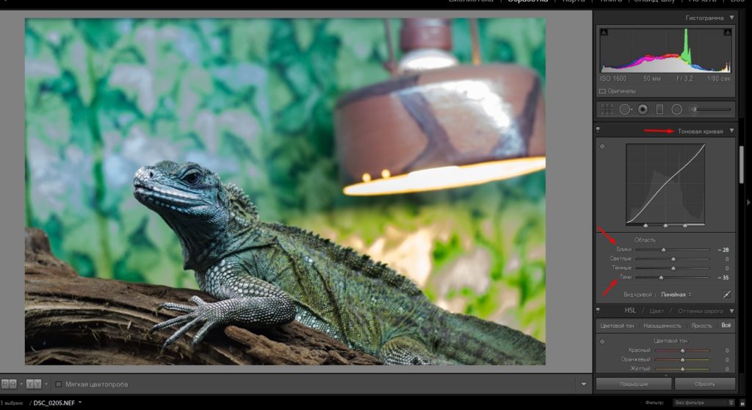Collapse the Гистограмма panel
The height and width of the screenshot is (410, 752).
pos(731,18)
